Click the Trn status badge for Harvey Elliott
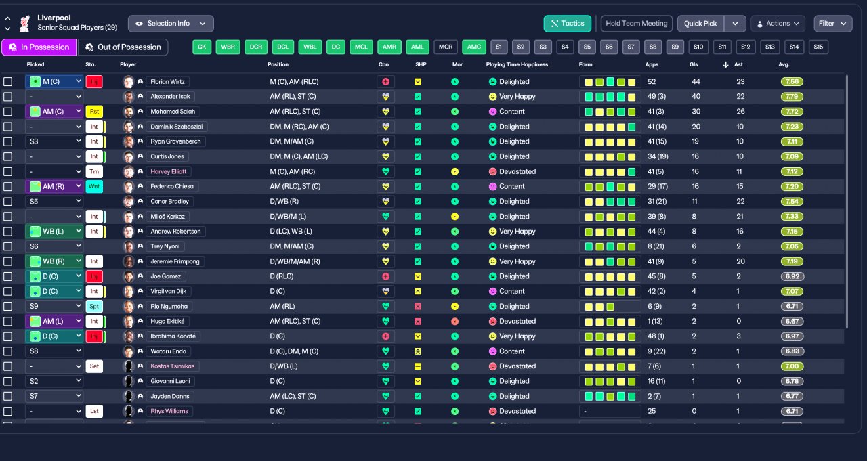867x461 pixels. tap(94, 171)
